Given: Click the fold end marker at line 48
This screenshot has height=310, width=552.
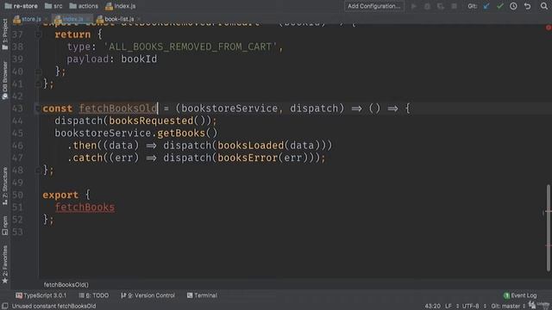Looking at the screenshot, I should click(37, 170).
